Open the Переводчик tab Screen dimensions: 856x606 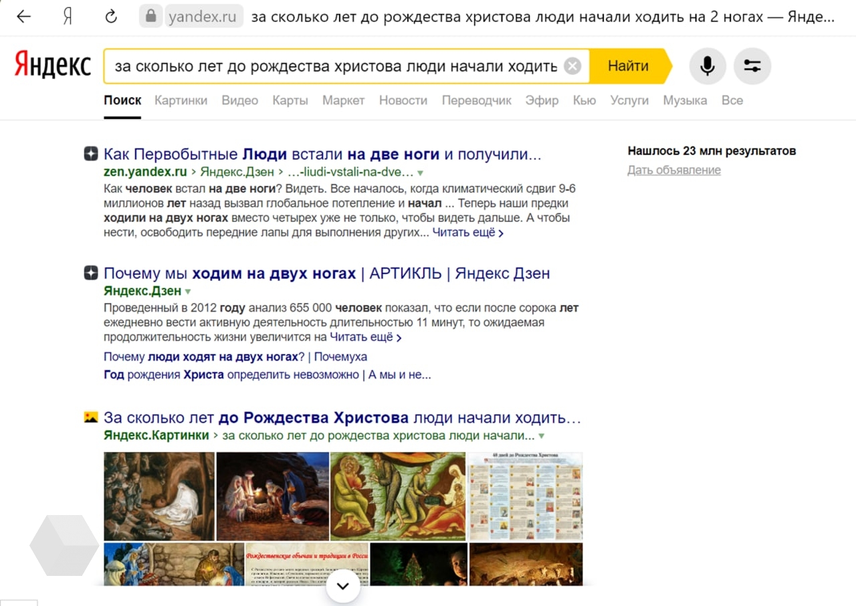(x=477, y=100)
